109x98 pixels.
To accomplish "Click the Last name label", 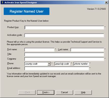I will 63,50.
